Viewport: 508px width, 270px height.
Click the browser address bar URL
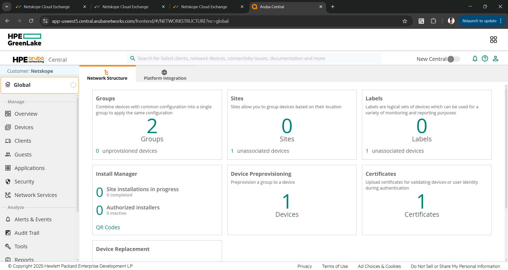pos(140,21)
